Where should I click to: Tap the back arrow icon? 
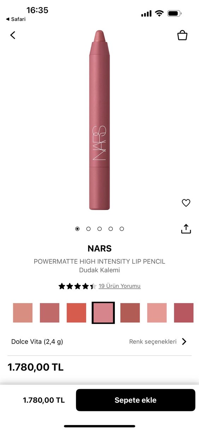point(13,35)
